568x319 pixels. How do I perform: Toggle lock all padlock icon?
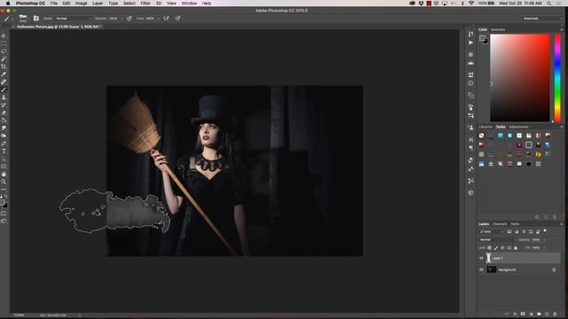516,248
